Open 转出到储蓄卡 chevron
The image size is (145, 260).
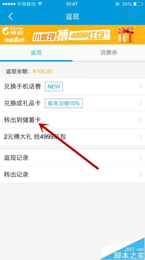tap(140, 120)
